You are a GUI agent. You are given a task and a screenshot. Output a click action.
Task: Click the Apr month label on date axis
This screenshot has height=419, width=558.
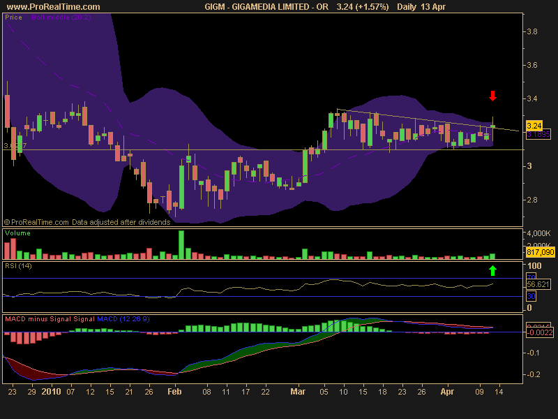447,392
